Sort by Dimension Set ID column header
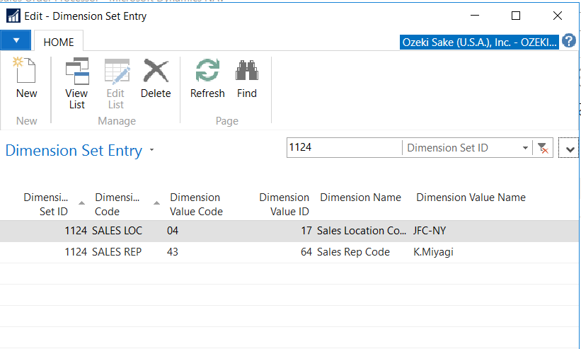Screen dimensions: 581x349 pos(45,204)
